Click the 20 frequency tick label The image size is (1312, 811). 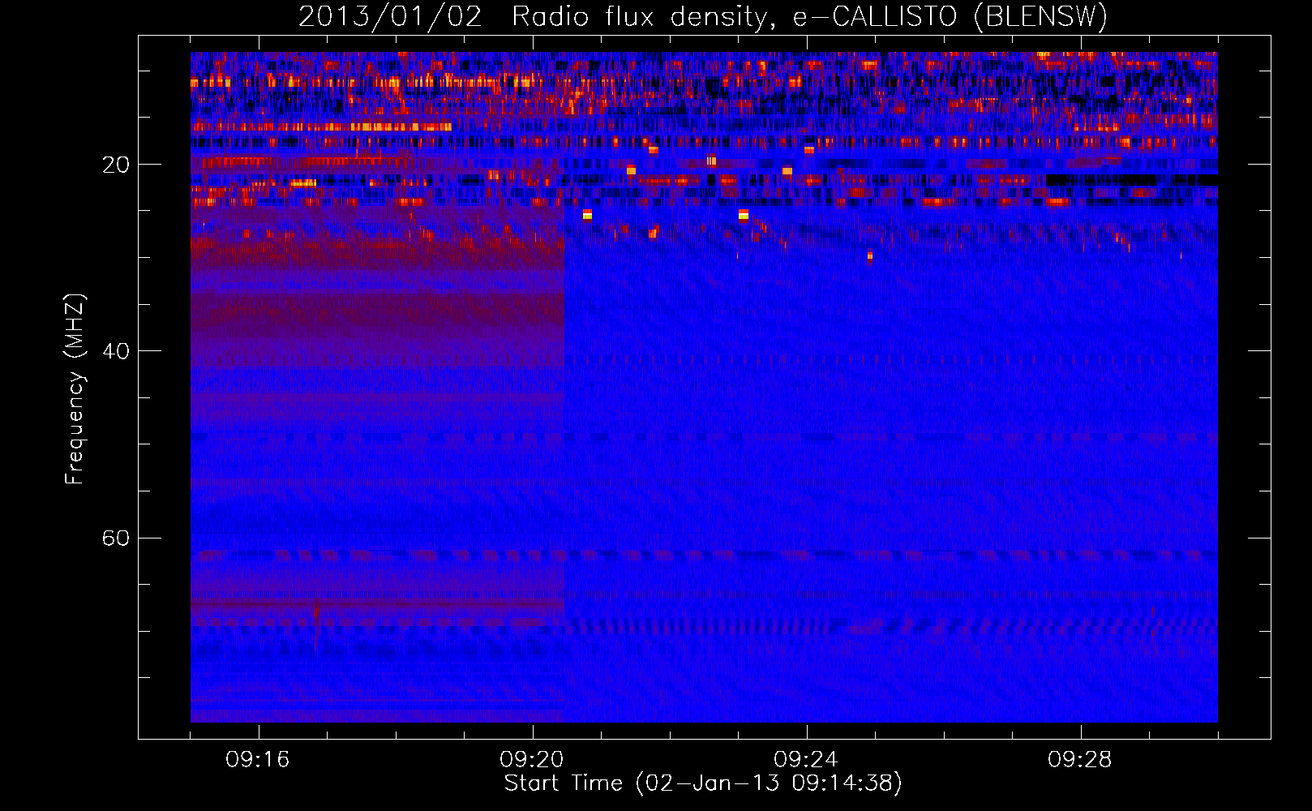(x=115, y=165)
